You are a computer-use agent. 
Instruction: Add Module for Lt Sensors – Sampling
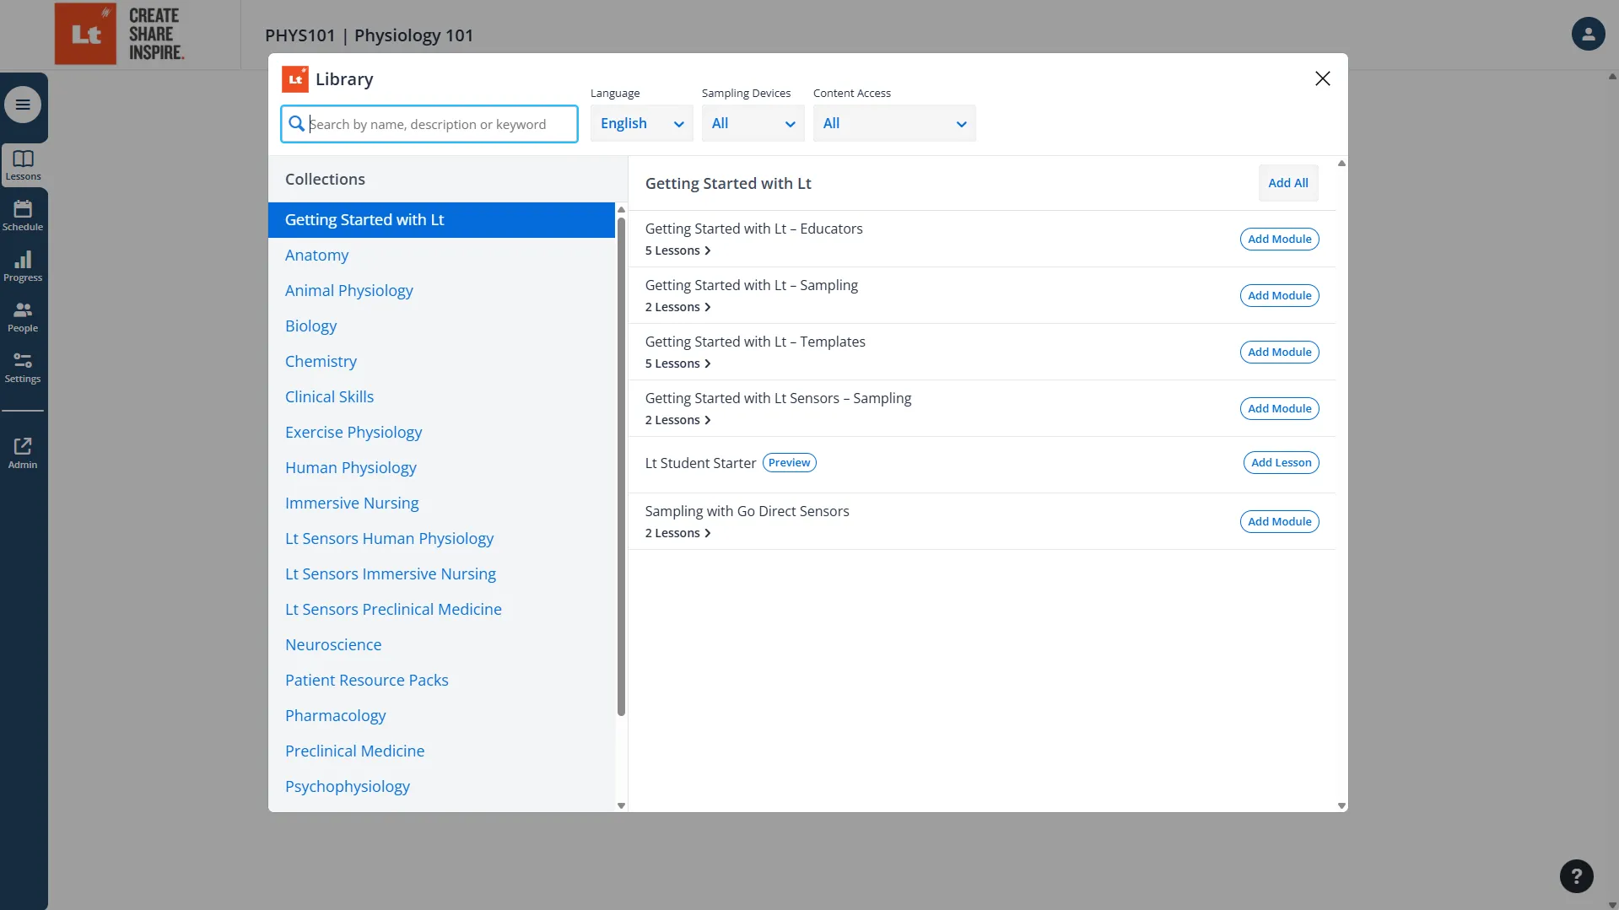tap(1279, 409)
